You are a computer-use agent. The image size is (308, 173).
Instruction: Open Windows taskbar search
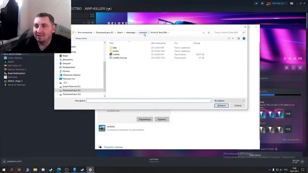12,170
